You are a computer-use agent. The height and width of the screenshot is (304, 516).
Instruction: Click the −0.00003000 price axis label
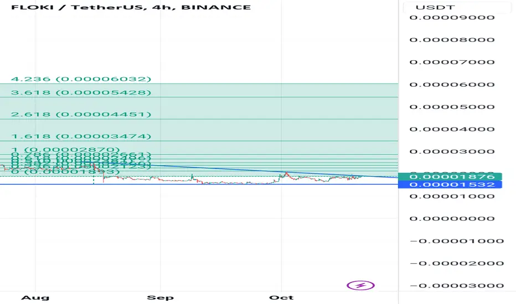pos(457,286)
